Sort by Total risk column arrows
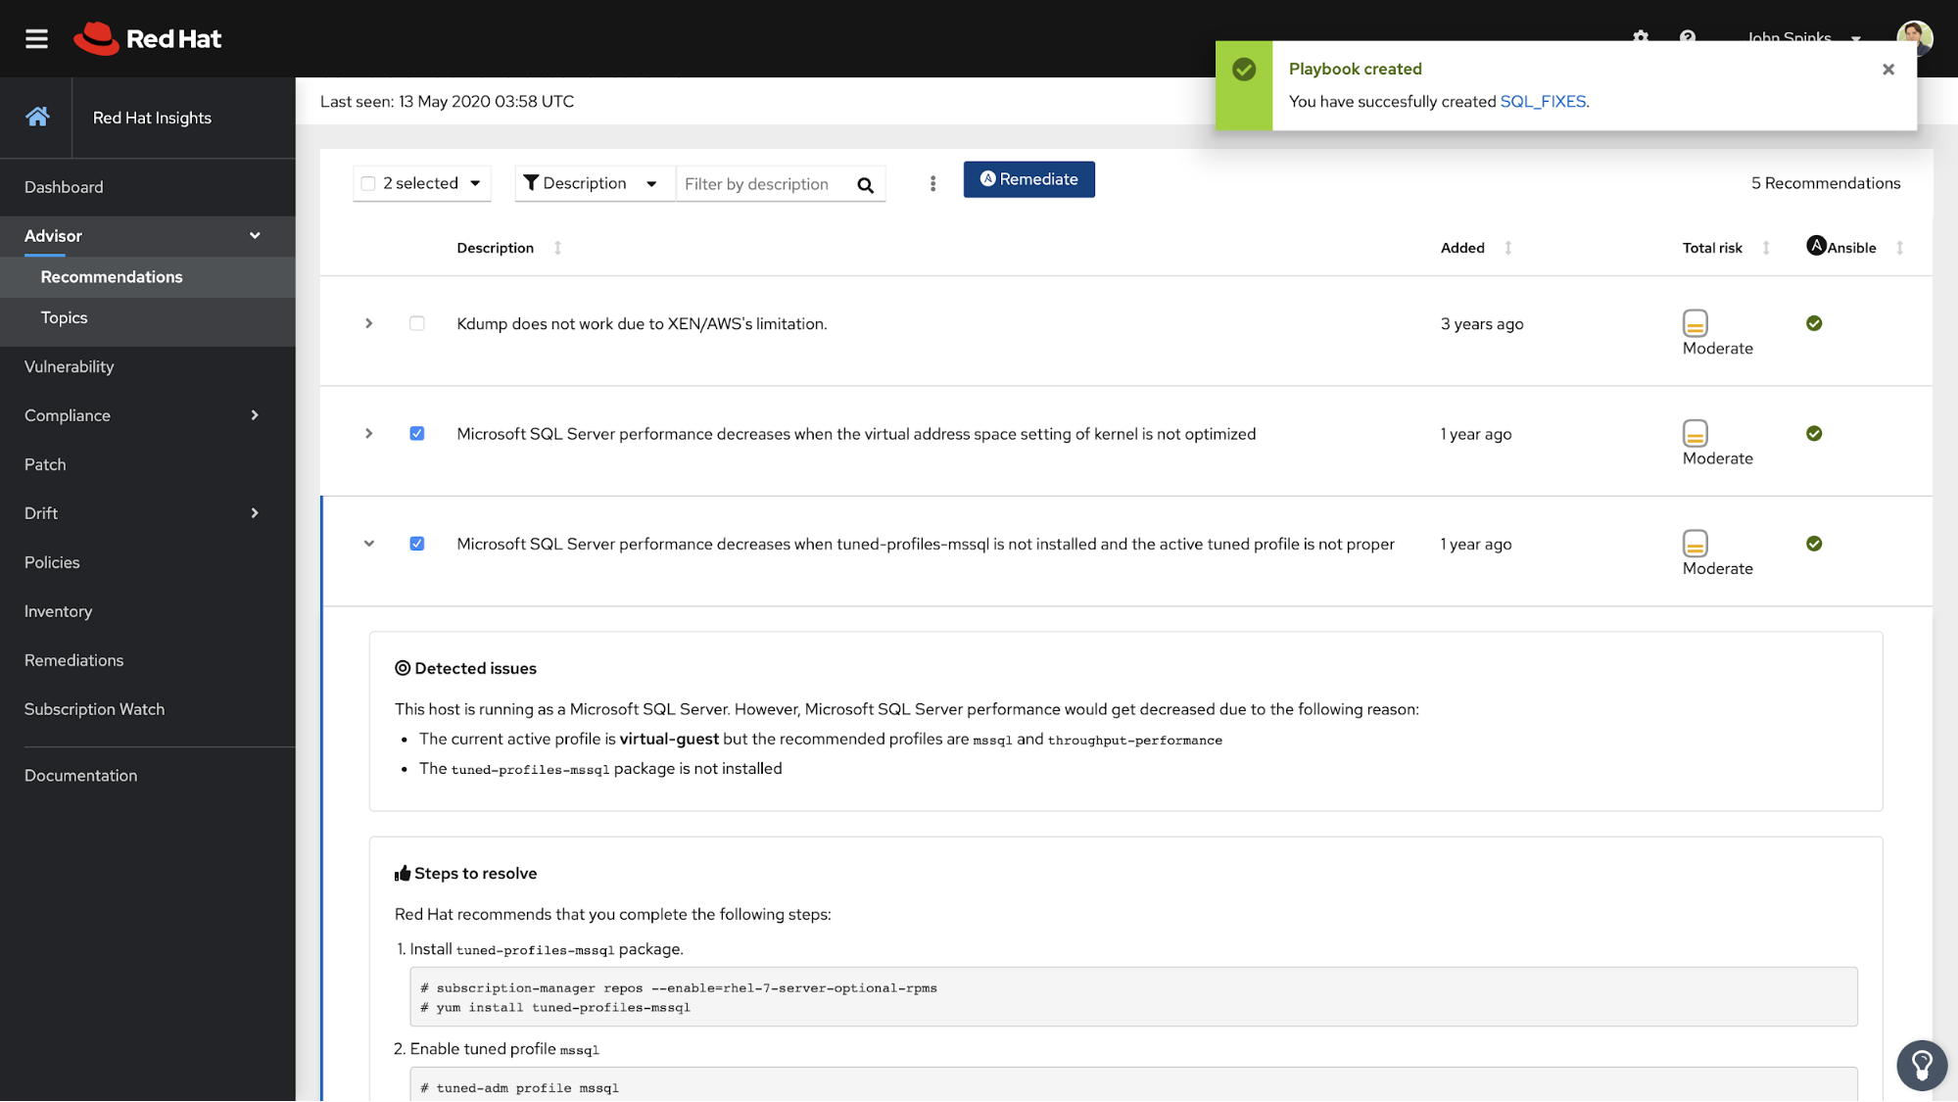Screen dimensions: 1958x1102 [1766, 248]
